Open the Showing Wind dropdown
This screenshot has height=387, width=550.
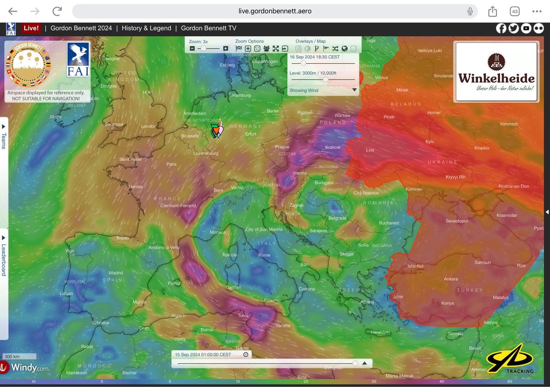[323, 90]
